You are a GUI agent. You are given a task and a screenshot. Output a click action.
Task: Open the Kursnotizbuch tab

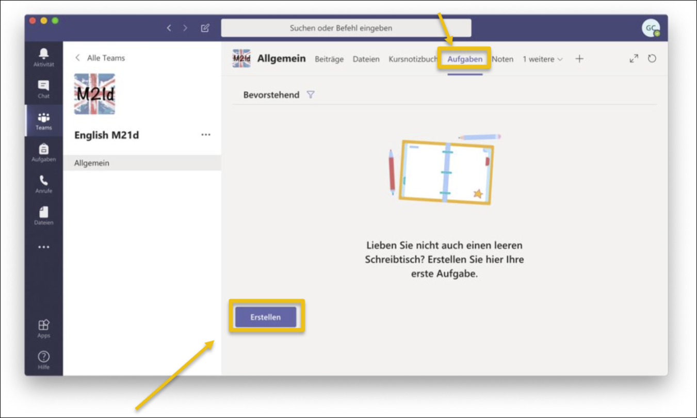pos(413,59)
